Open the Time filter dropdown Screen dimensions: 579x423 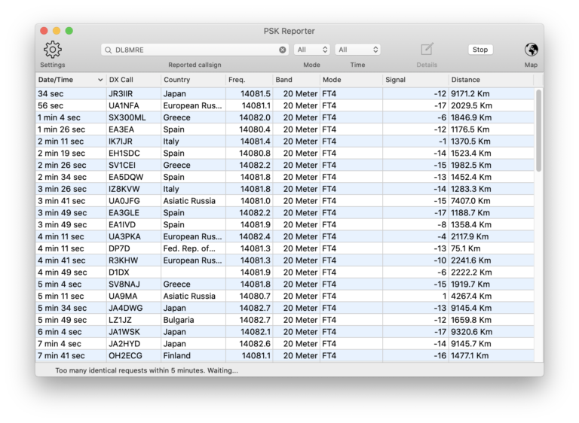tap(357, 50)
